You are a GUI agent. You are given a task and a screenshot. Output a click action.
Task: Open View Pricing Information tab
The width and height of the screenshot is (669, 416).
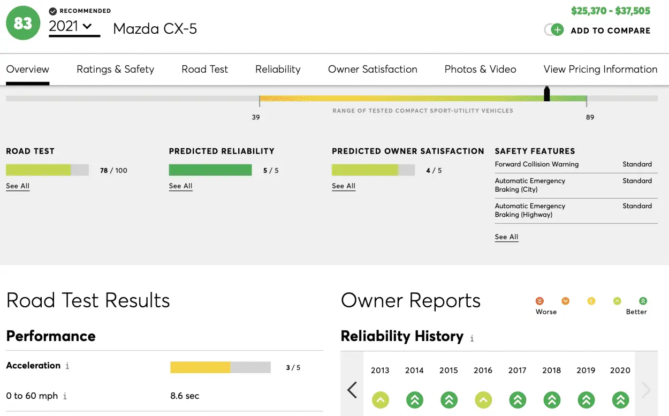point(600,69)
